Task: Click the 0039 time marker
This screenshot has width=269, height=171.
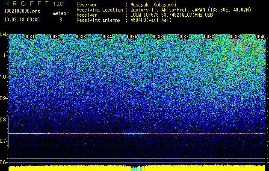Action: click(x=235, y=37)
